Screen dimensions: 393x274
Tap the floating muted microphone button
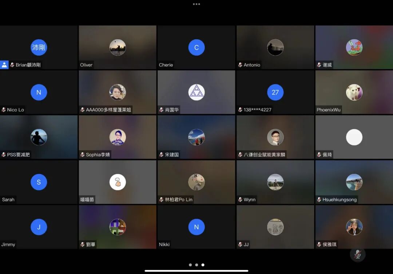pos(358,254)
